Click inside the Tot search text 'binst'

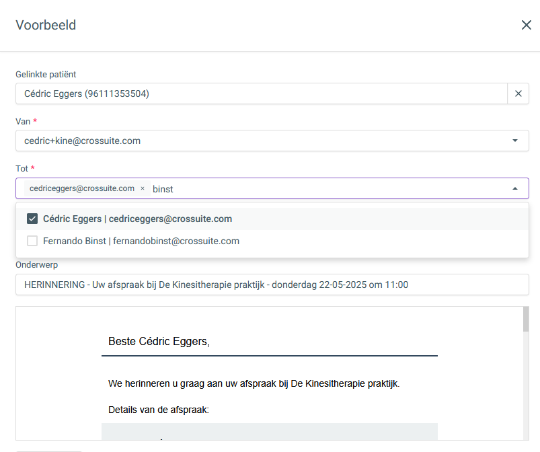[163, 189]
